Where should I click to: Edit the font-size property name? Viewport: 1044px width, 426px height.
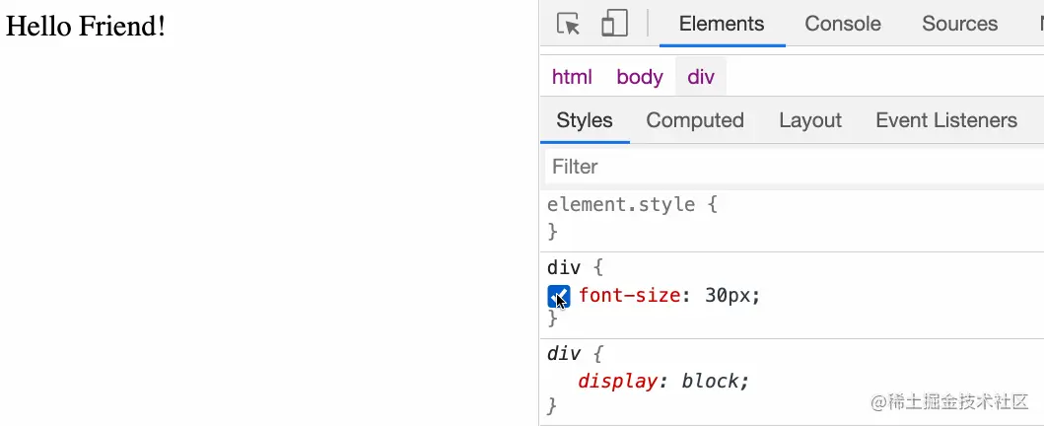pos(629,295)
